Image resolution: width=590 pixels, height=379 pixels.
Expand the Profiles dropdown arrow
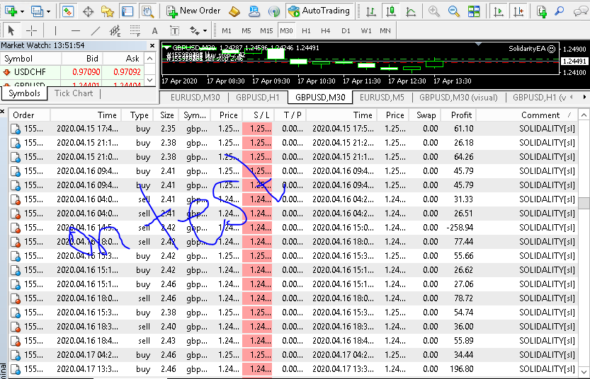point(49,11)
